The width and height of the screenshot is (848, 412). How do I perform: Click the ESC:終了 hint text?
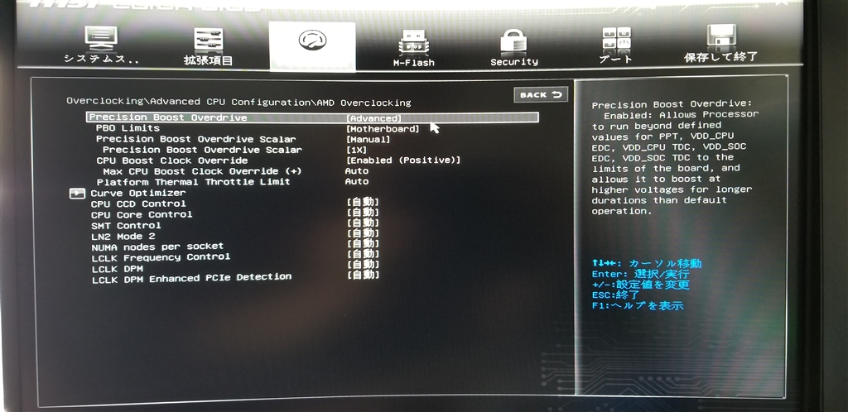click(615, 295)
